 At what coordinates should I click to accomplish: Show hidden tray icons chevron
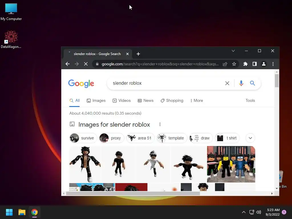[x=244, y=212]
